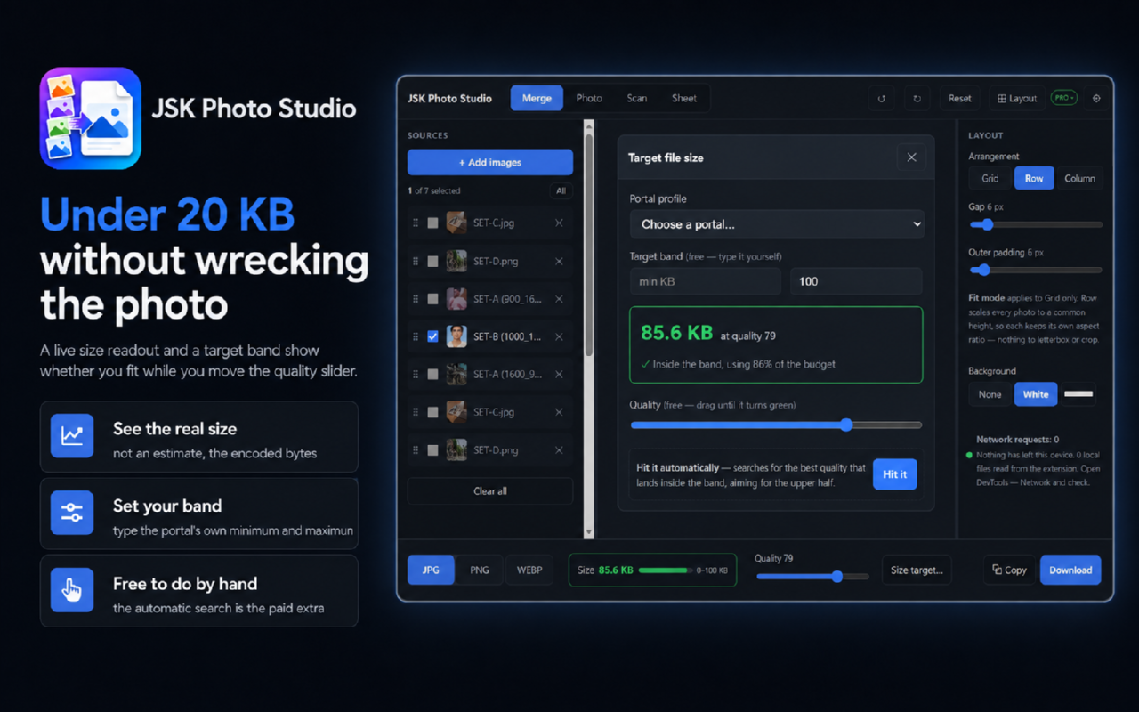Adjust the Outer padding slider
1139x712 pixels.
(x=1036, y=270)
